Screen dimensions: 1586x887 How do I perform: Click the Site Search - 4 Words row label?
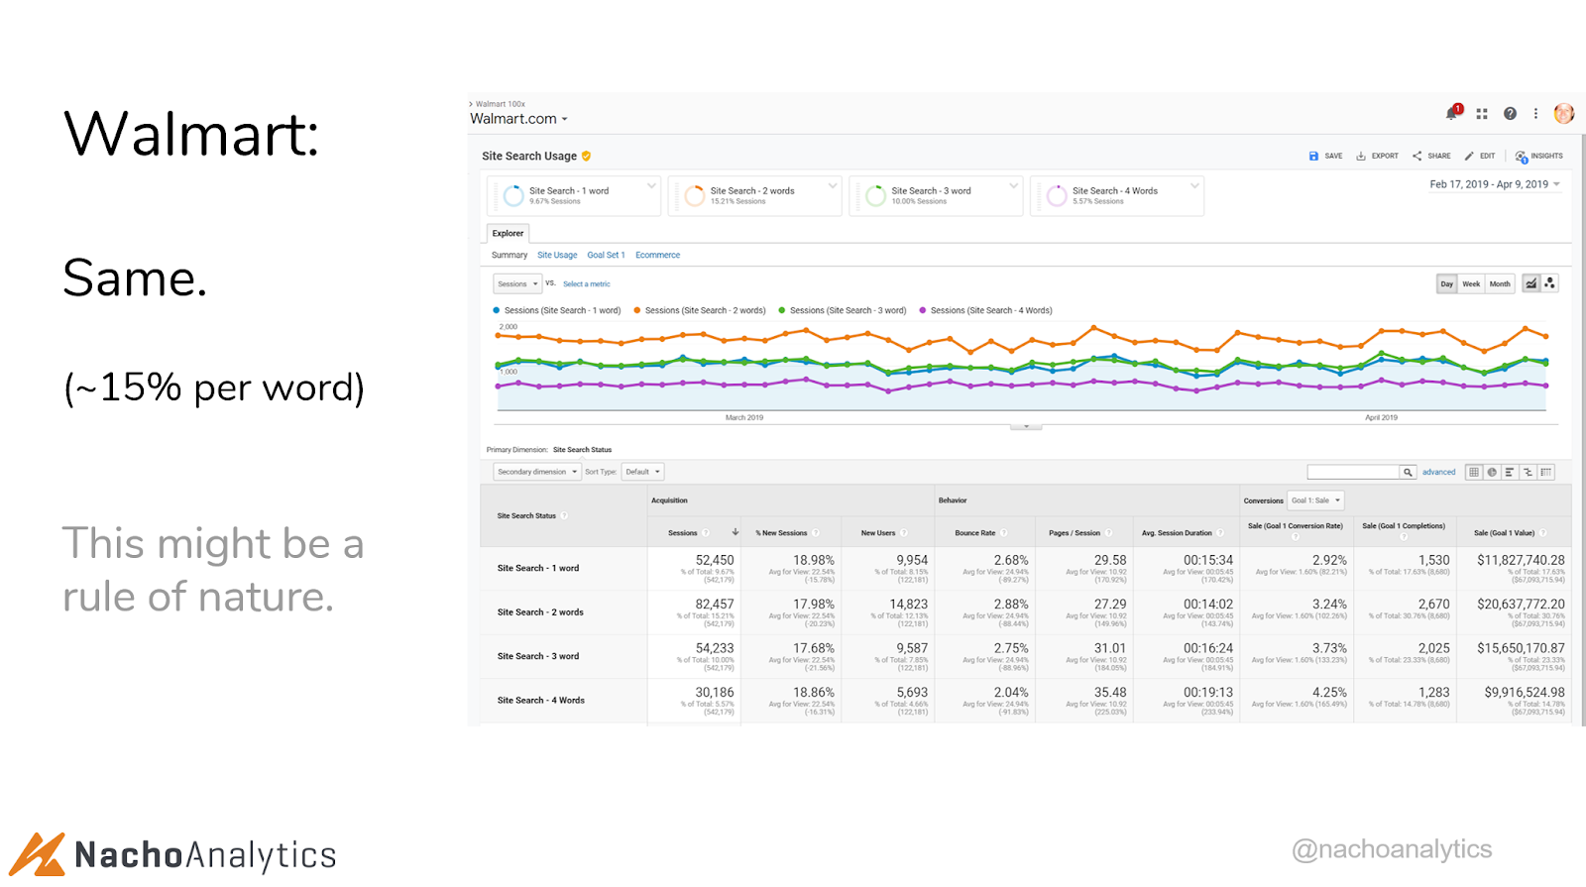tap(541, 701)
